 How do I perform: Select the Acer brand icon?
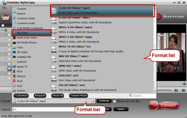[14, 86]
